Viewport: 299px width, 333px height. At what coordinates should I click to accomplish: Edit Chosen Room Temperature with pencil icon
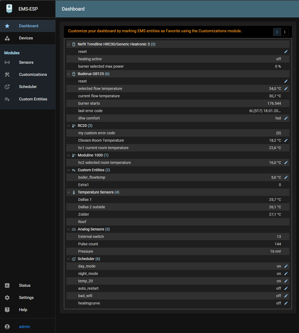coord(286,140)
